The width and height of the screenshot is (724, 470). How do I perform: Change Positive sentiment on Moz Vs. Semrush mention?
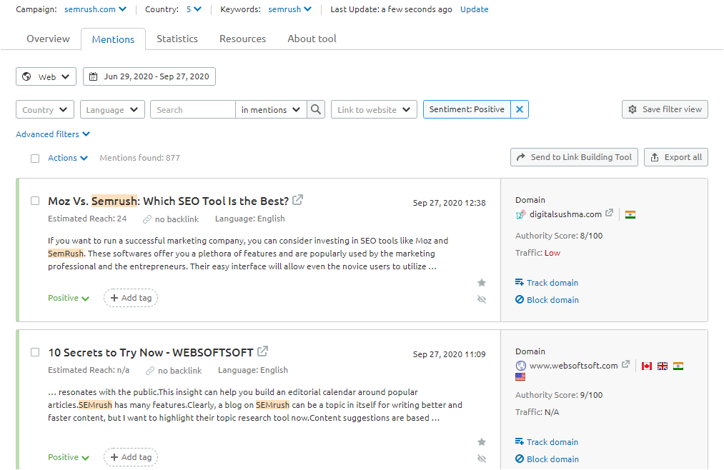pos(69,298)
